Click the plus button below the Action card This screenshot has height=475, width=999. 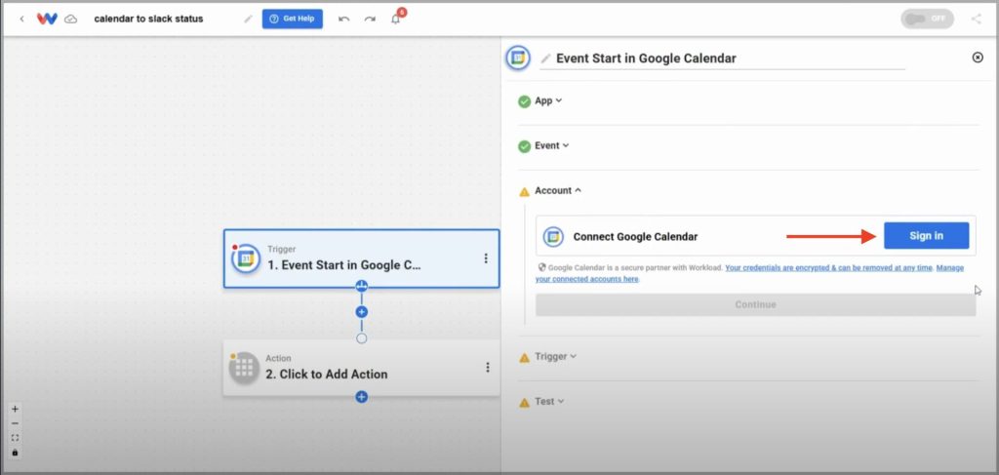click(x=361, y=397)
